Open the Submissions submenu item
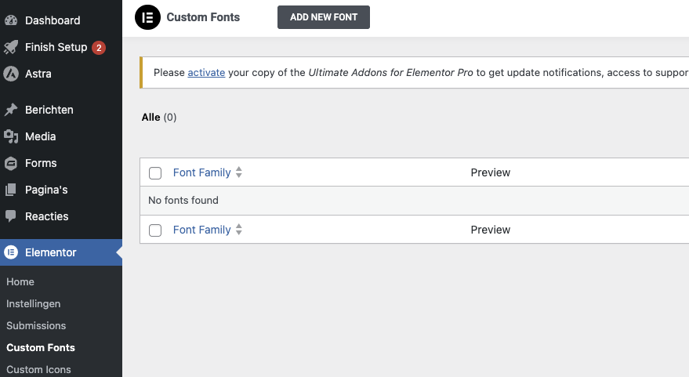 pos(36,325)
